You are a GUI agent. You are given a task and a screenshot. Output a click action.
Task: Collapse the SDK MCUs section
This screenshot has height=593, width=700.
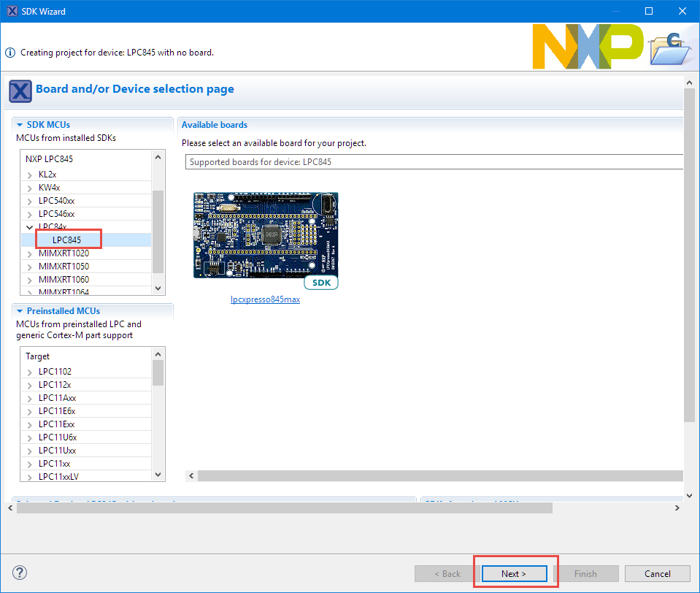pyautogui.click(x=20, y=125)
